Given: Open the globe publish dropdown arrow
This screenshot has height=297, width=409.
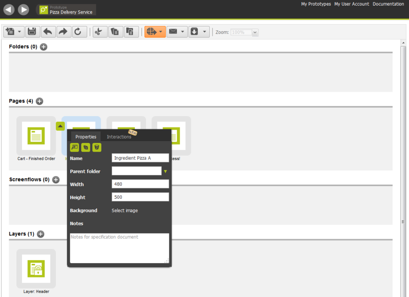Looking at the screenshot, I should (161, 32).
